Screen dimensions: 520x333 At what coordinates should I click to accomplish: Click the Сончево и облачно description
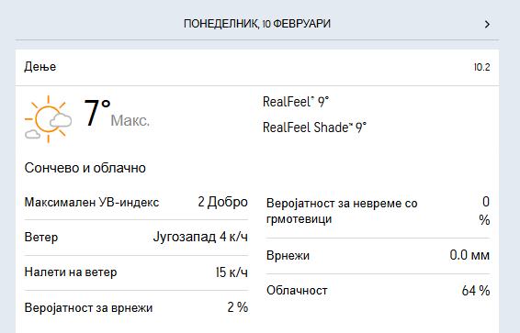point(85,168)
